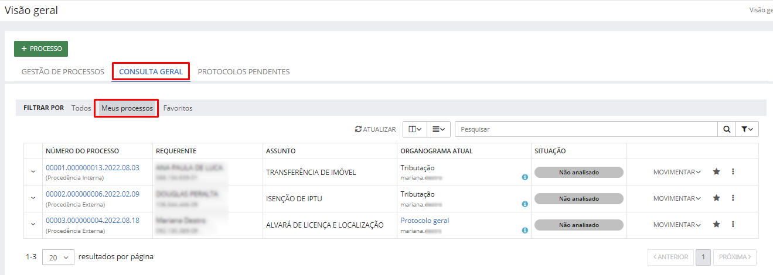The image size is (773, 275).
Task: Star the TRANSFERÊNCIA DE IMÓVEL process as favorite
Action: pyautogui.click(x=716, y=172)
